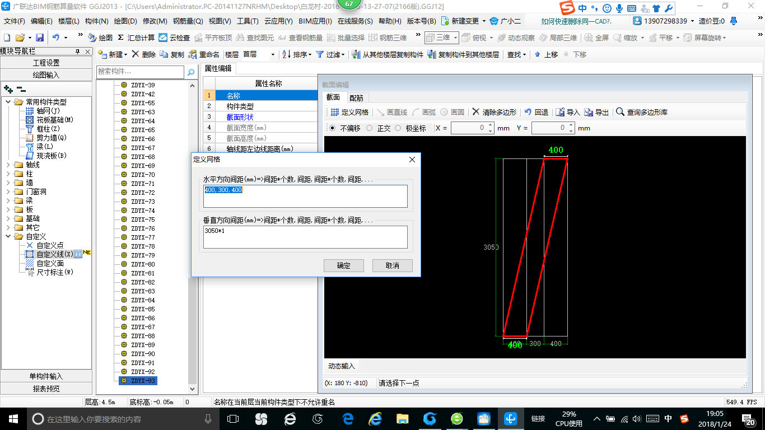Expand the 基础 tree node

click(8, 218)
